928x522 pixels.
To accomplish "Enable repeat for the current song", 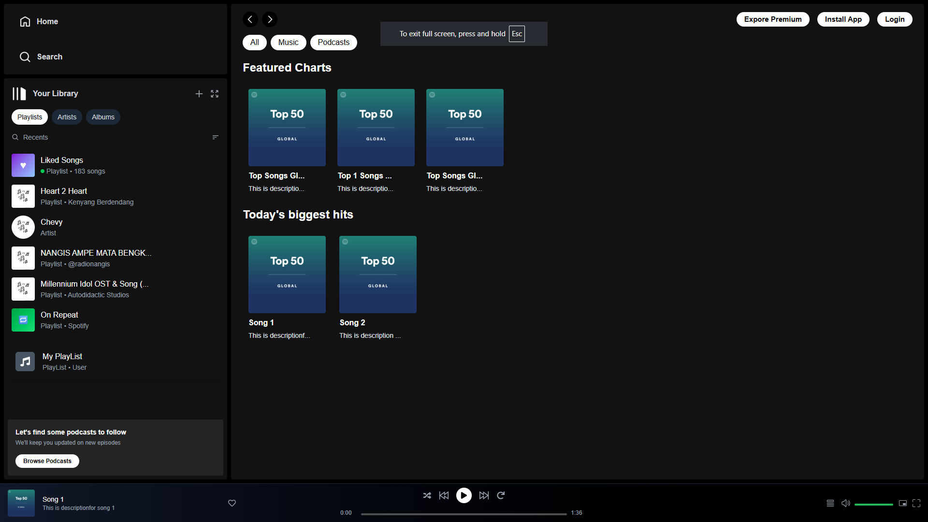I will 501,495.
